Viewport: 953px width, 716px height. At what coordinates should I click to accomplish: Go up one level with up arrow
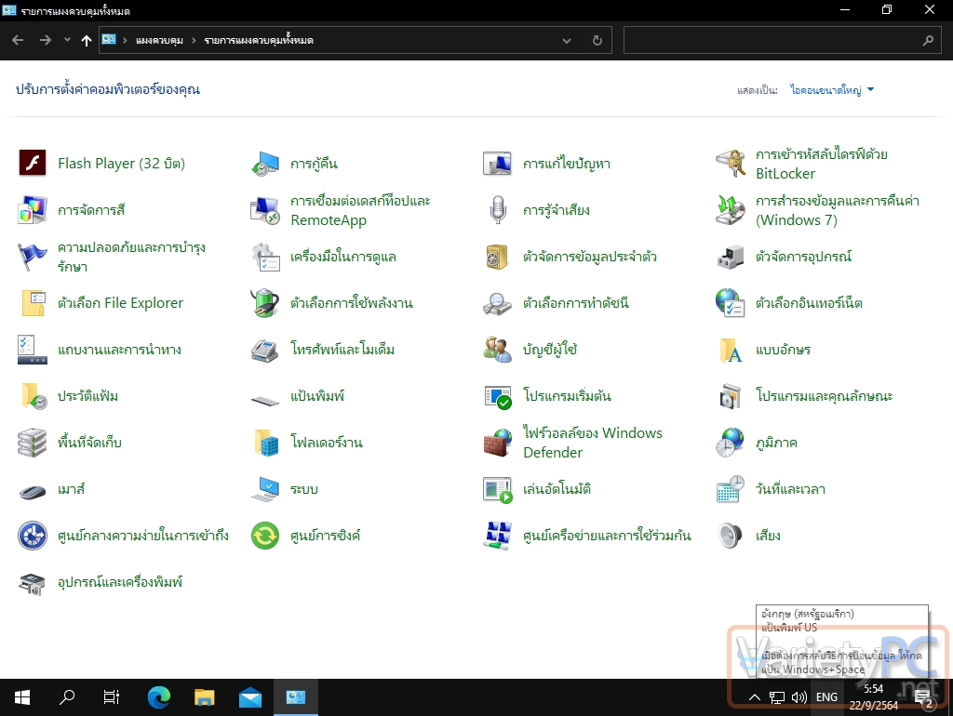pos(87,41)
